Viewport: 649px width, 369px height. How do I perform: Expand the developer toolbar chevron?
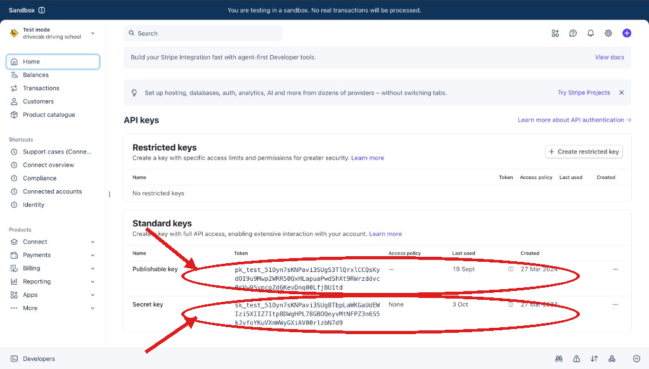pyautogui.click(x=636, y=359)
